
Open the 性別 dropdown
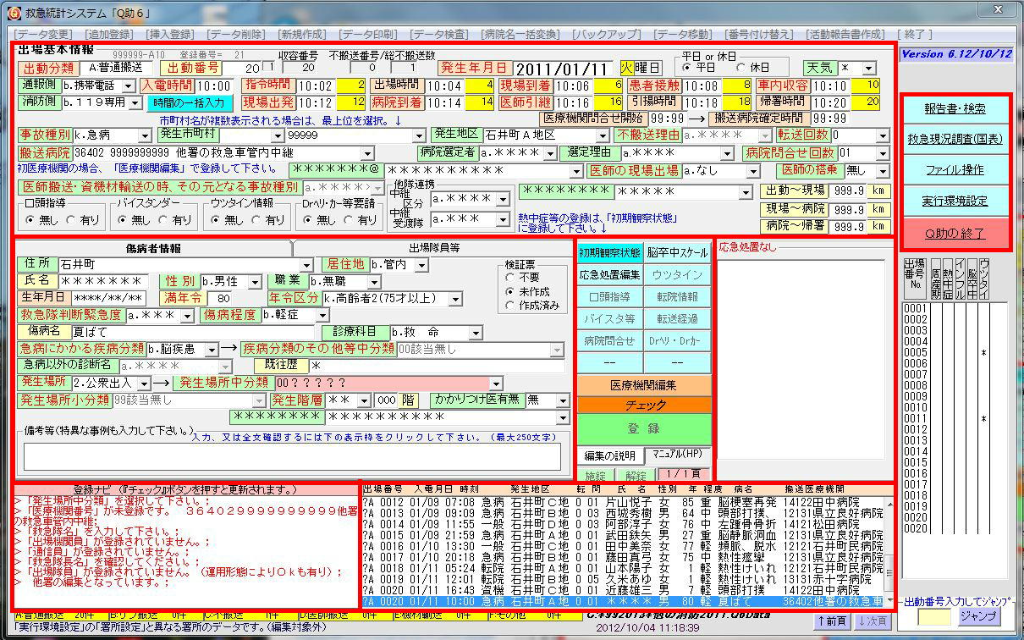[255, 282]
